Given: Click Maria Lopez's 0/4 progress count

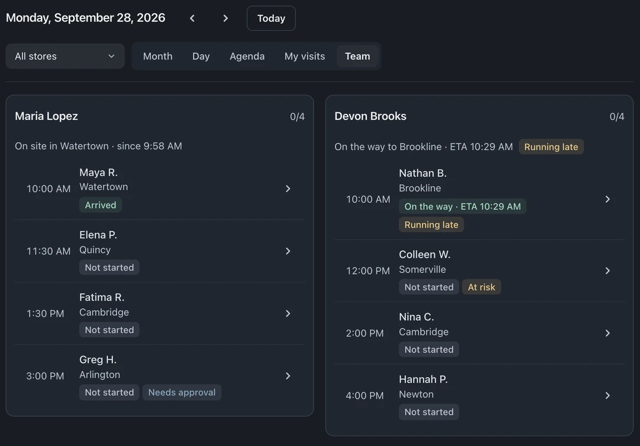Looking at the screenshot, I should [x=297, y=117].
